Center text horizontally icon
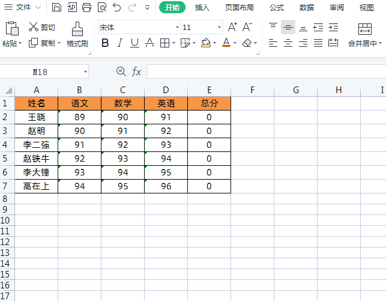 click(288, 43)
